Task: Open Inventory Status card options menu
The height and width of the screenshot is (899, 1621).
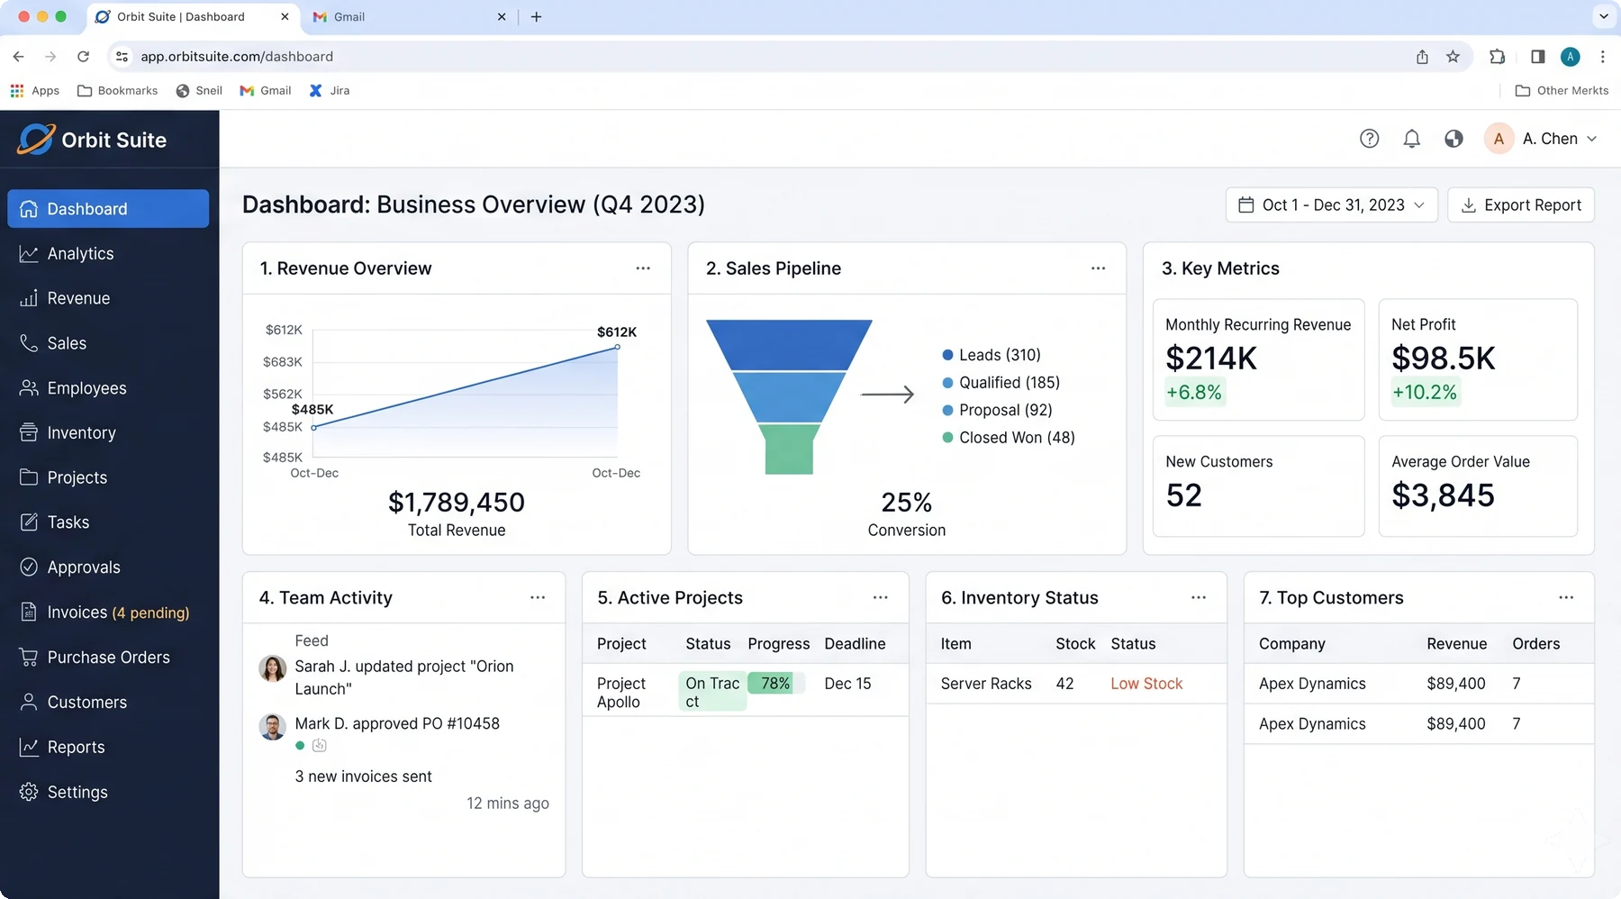Action: coord(1199,597)
